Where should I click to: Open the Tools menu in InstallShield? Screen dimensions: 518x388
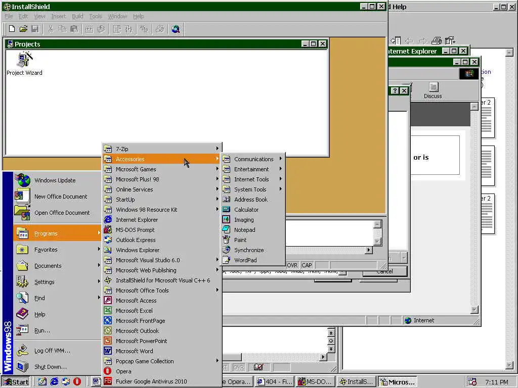pos(96,16)
